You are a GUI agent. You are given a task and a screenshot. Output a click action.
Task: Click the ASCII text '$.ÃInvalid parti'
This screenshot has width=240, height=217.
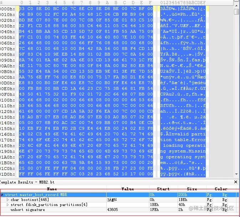tap(183, 134)
